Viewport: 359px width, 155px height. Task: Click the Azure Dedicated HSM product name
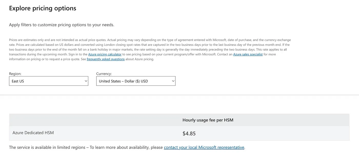(x=33, y=133)
